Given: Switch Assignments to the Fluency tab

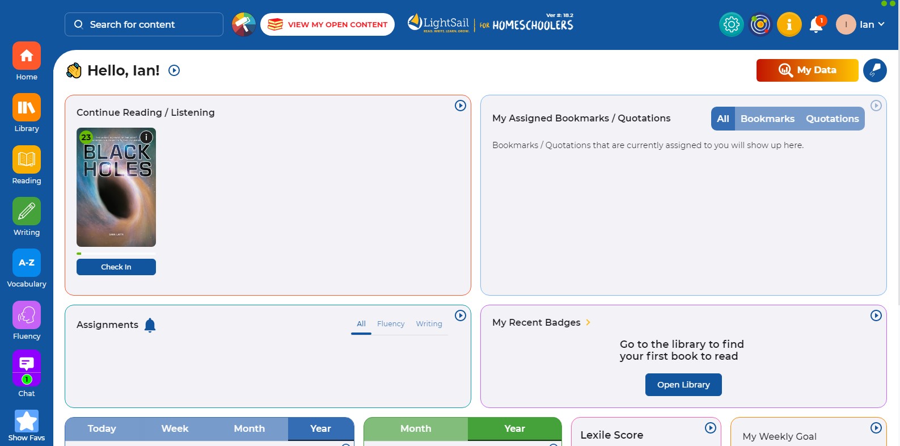Looking at the screenshot, I should [391, 324].
